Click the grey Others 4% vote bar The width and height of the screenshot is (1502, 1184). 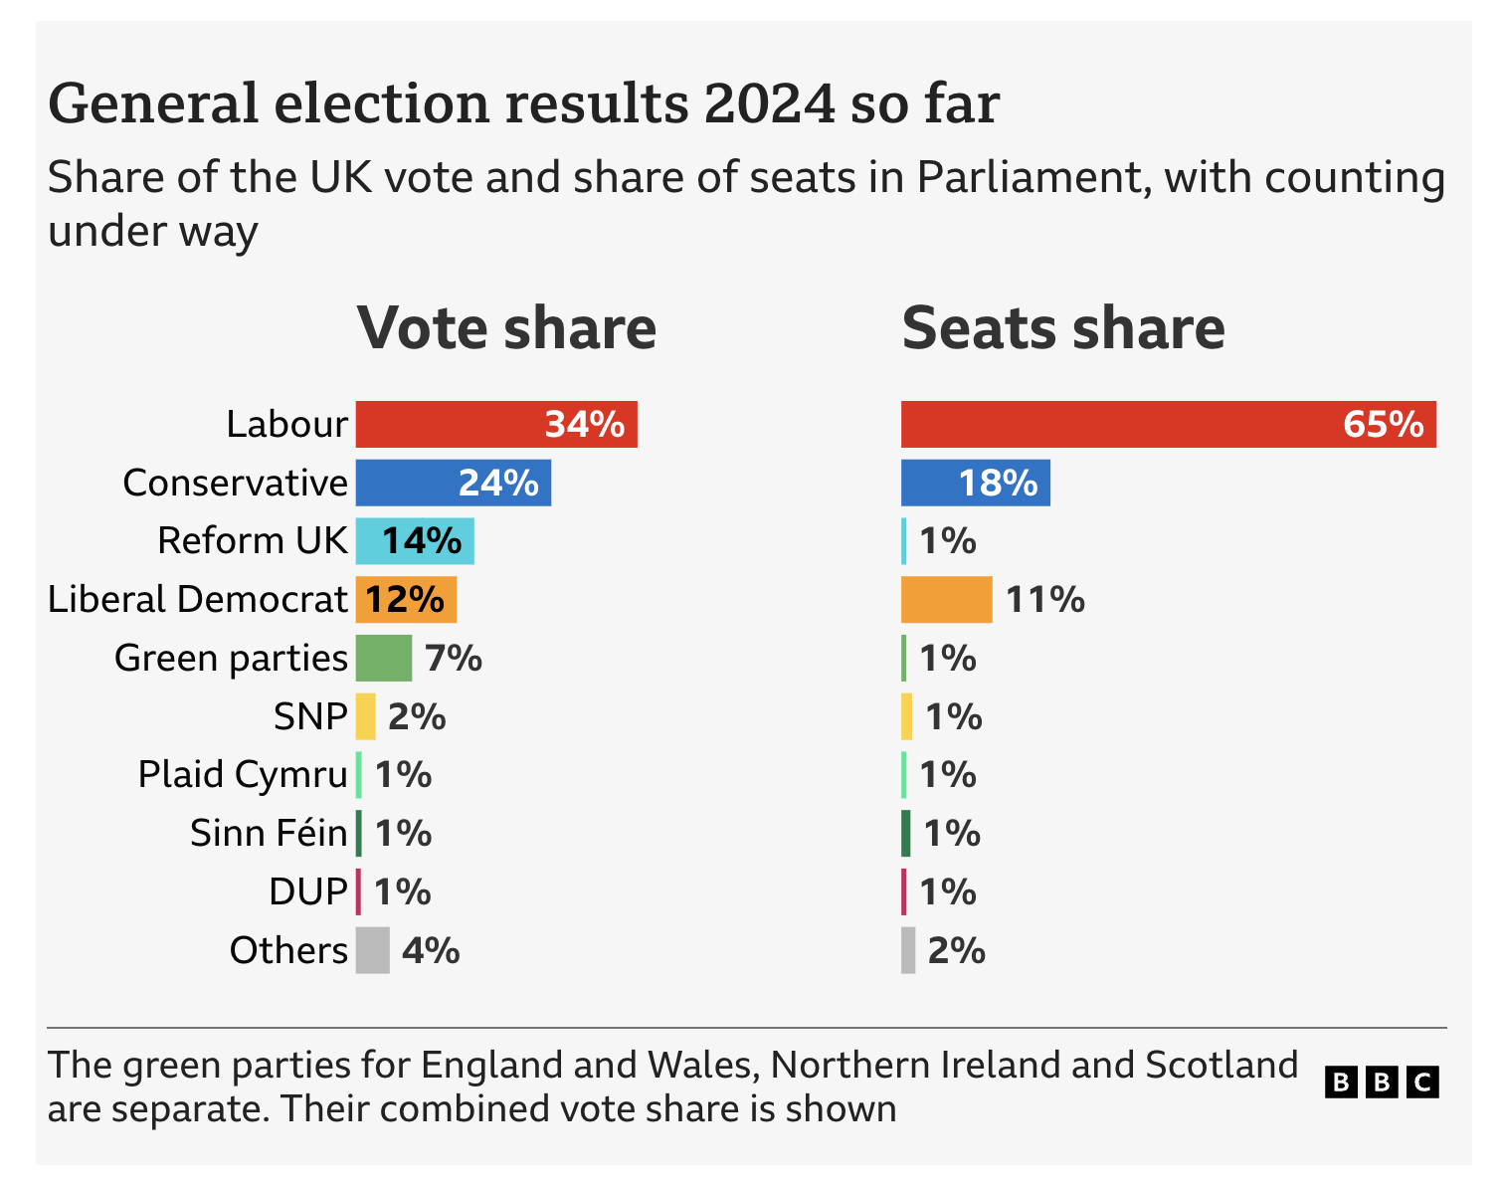point(372,950)
